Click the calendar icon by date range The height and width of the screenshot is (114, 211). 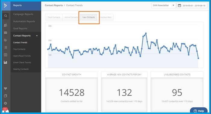[x=179, y=5]
